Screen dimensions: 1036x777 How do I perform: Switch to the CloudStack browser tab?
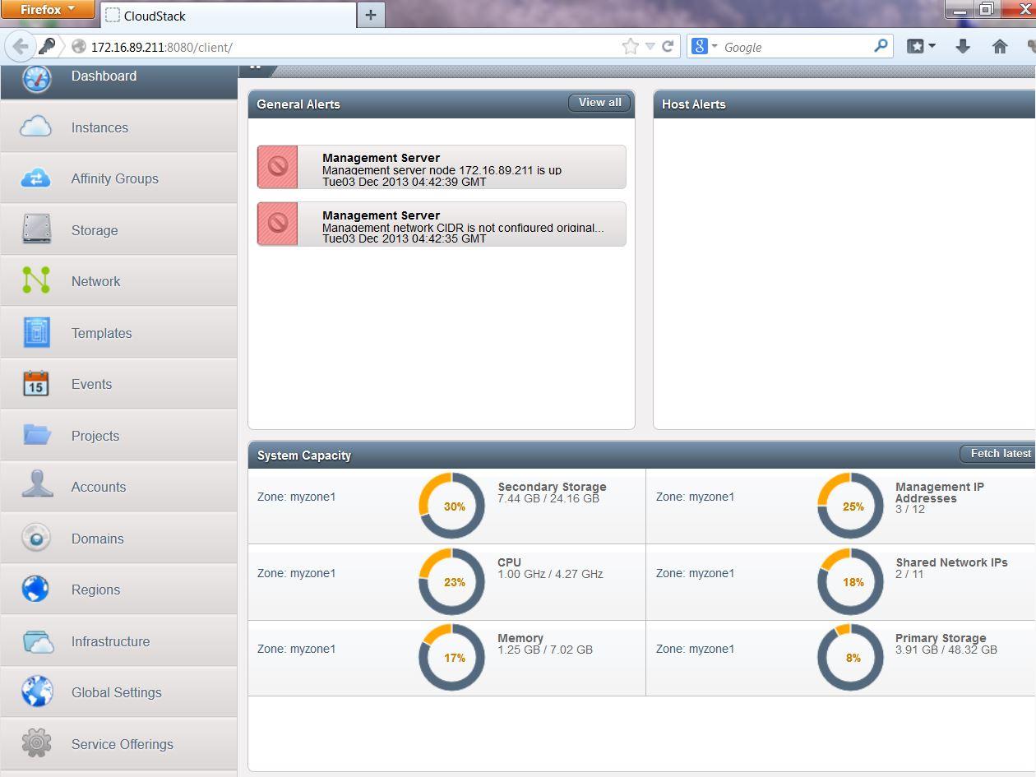point(228,15)
